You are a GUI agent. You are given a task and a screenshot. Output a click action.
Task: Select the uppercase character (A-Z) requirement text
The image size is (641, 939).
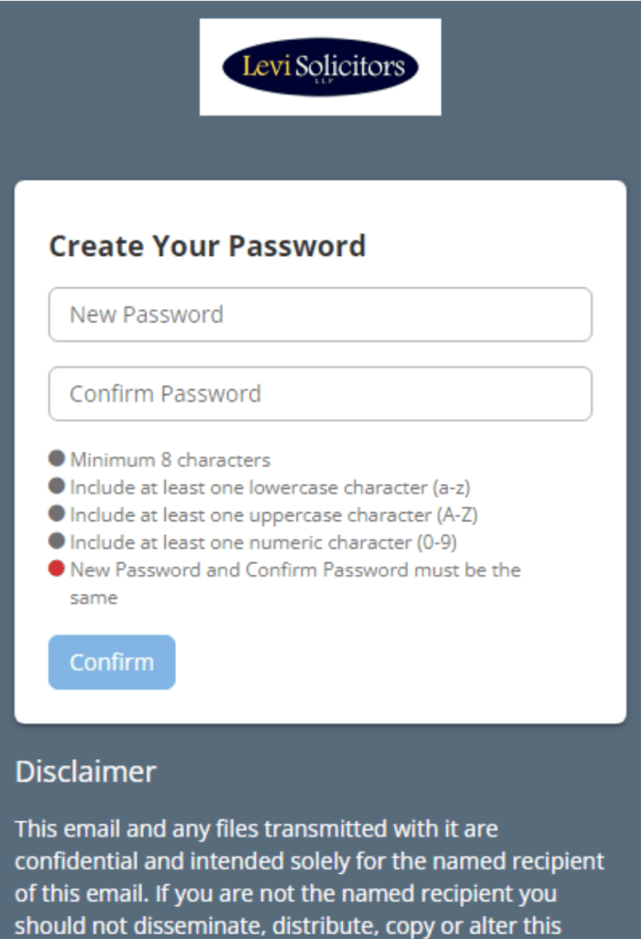point(274,514)
